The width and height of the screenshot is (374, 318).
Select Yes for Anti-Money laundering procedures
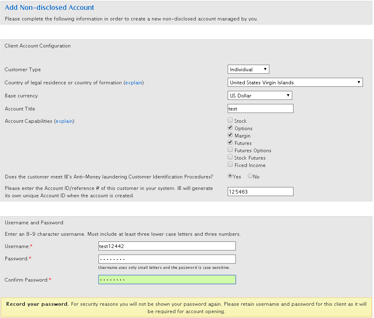point(230,176)
